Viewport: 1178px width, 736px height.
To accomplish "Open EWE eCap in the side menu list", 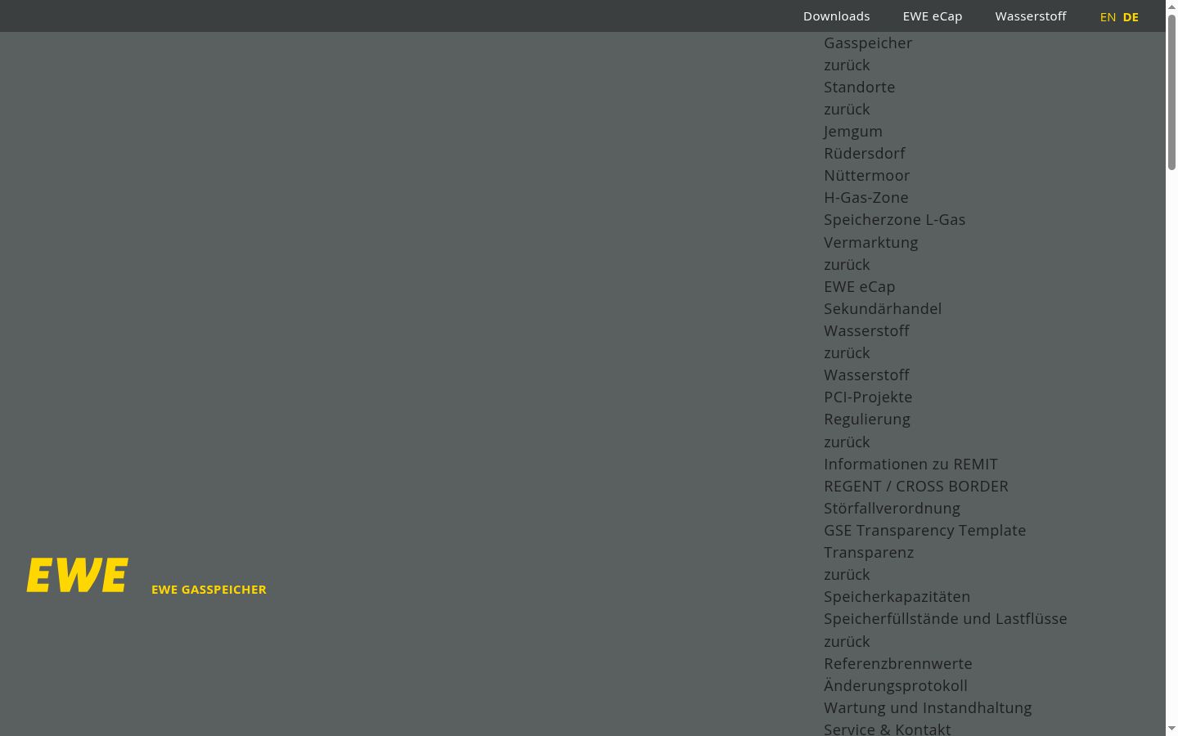I will pyautogui.click(x=859, y=287).
